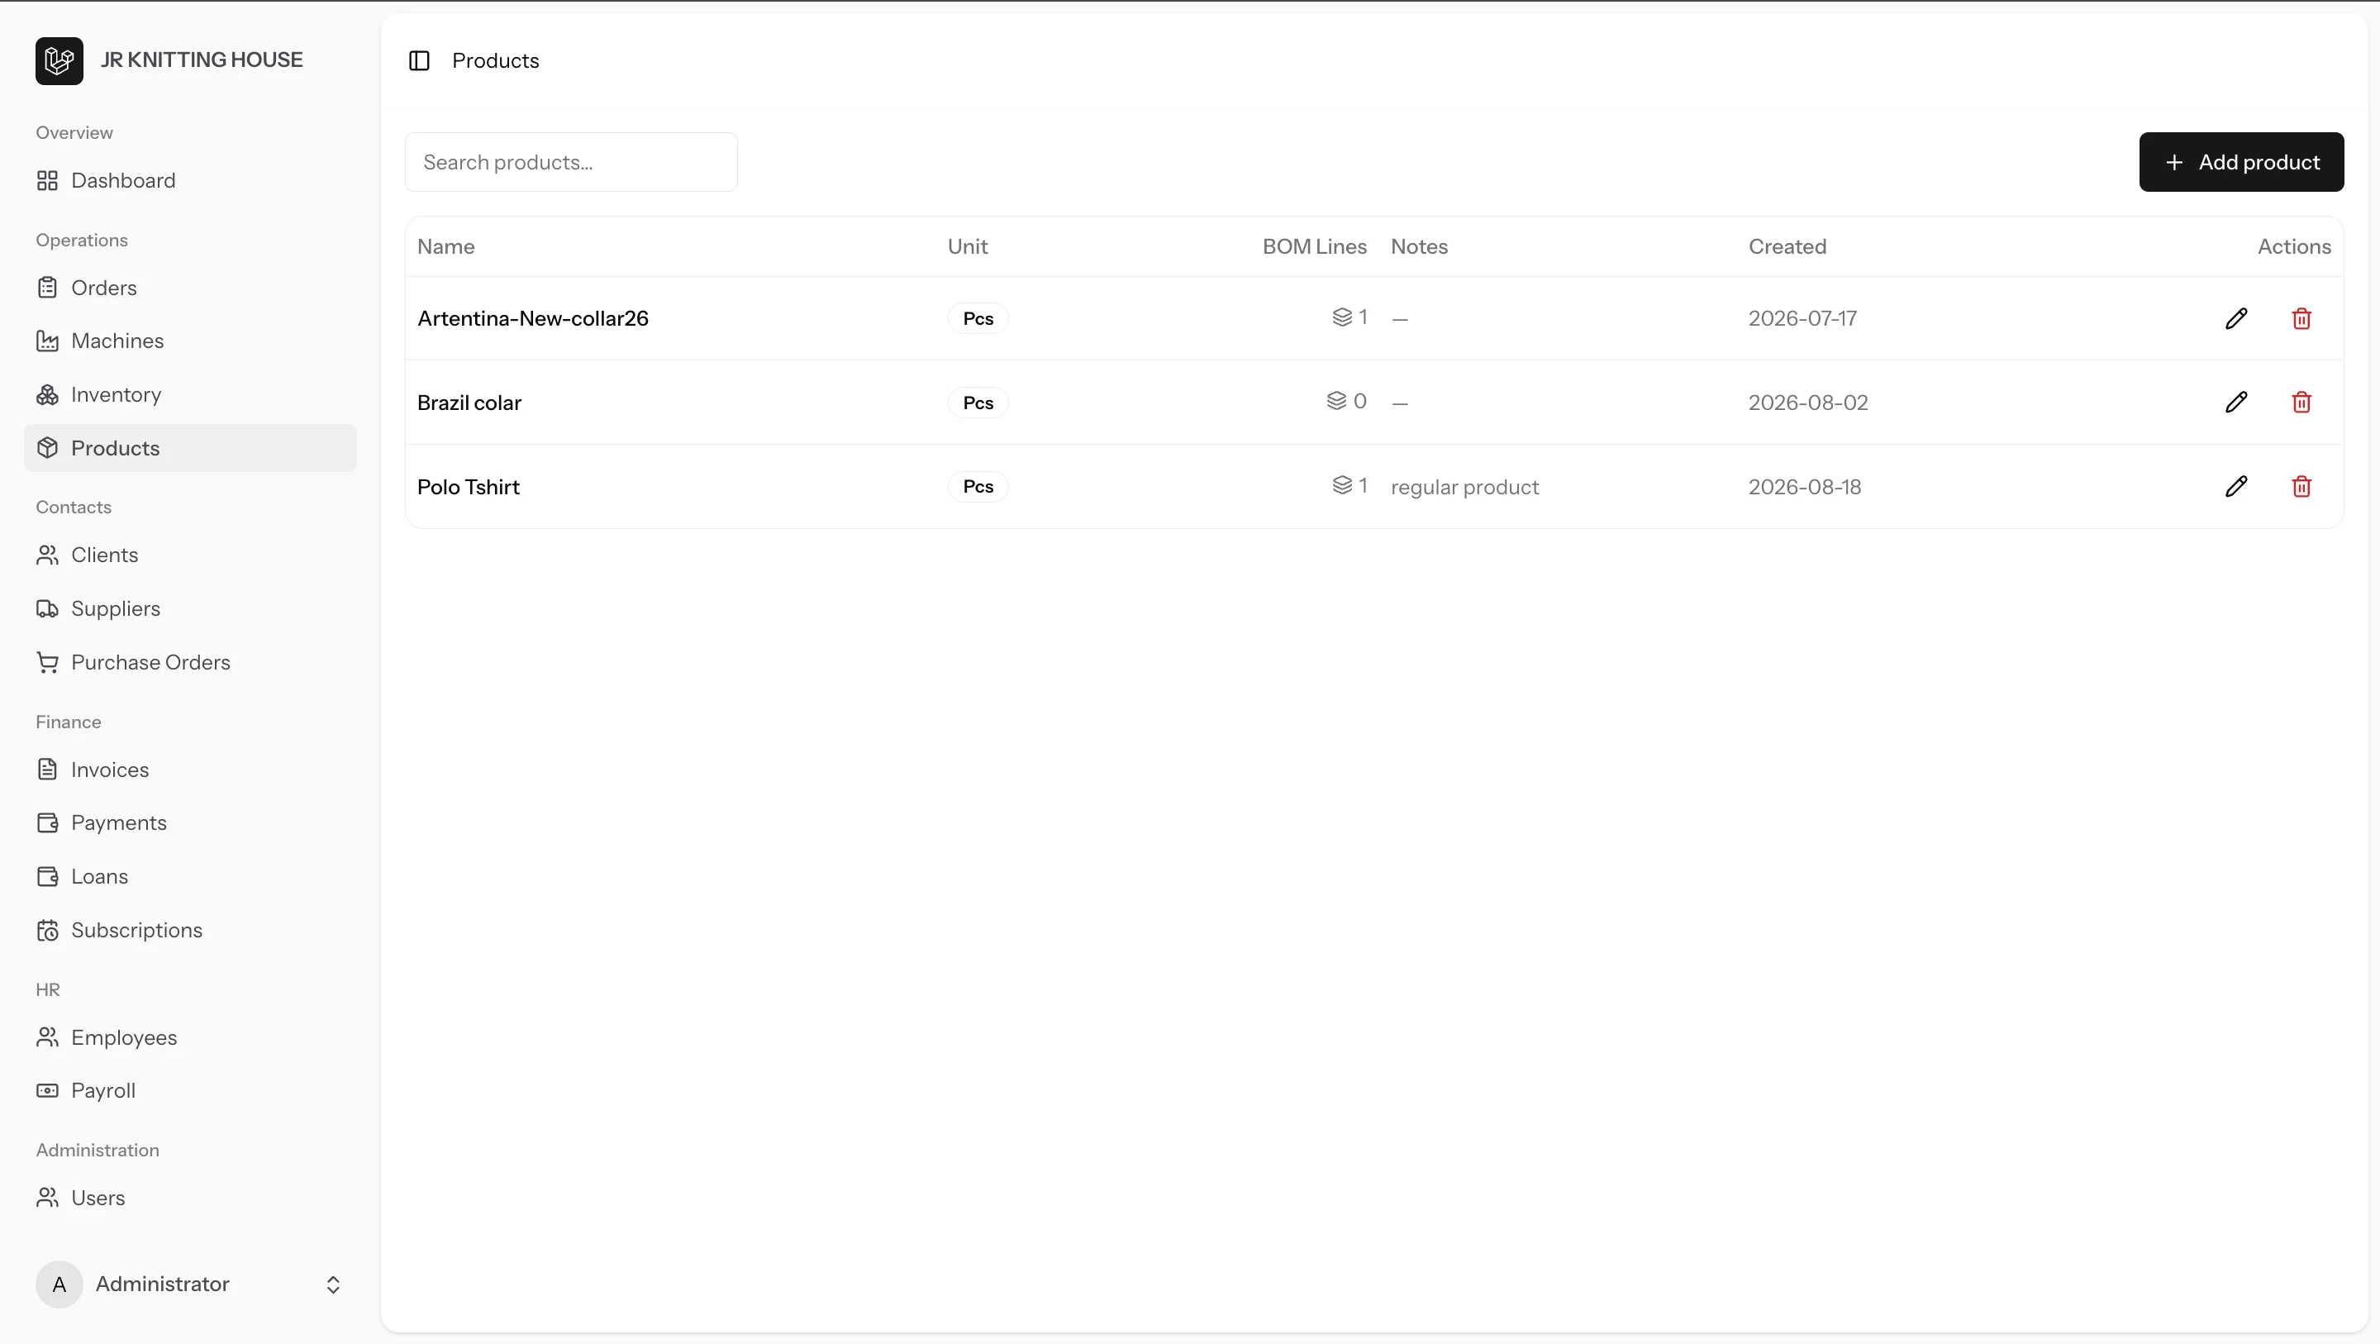Image resolution: width=2380 pixels, height=1344 pixels.
Task: Delete the Polo Tshirt product
Action: 2301,486
